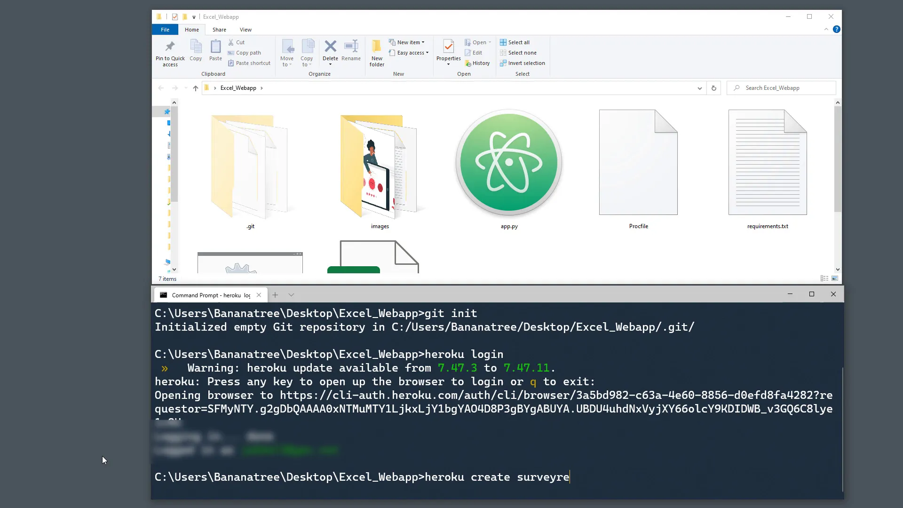Create a New folder
903x508 pixels.
pos(376,52)
